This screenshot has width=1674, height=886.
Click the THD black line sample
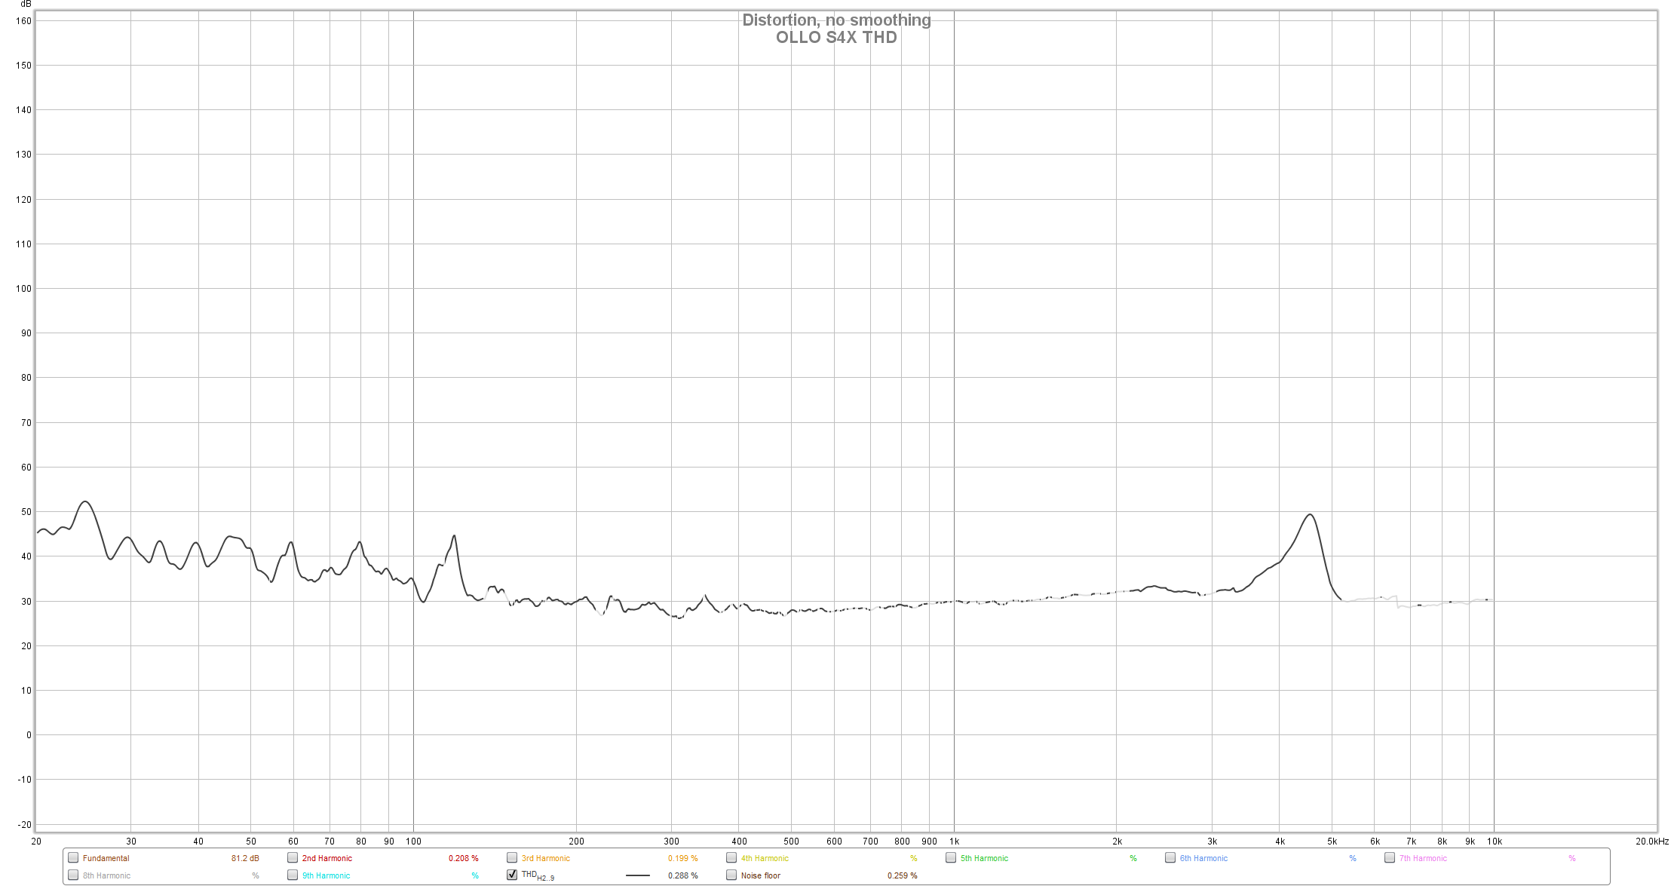click(637, 875)
